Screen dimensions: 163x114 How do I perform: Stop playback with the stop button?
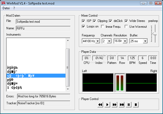click(x=136, y=104)
